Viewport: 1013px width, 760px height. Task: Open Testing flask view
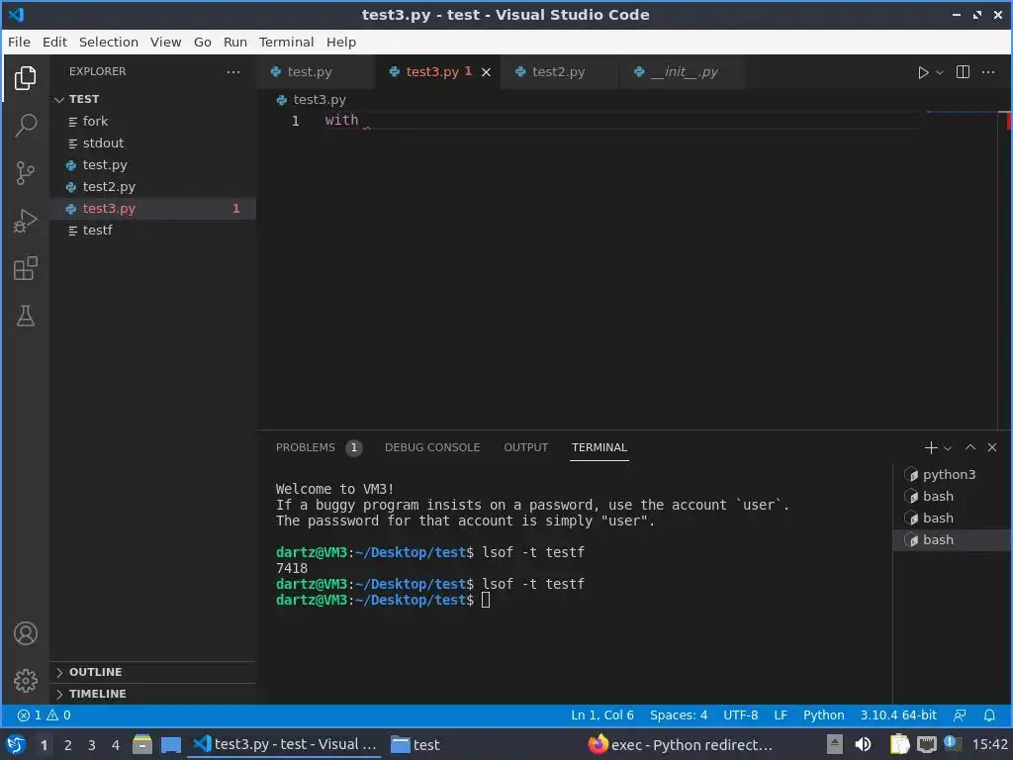click(25, 316)
